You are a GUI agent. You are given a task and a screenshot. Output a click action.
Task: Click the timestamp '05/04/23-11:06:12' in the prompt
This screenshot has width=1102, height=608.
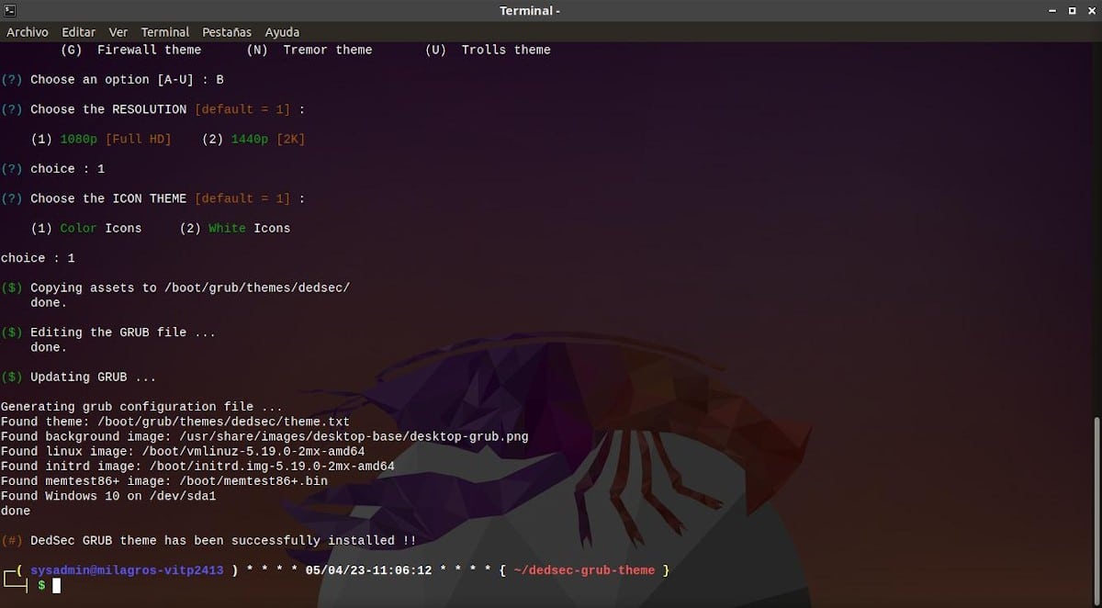368,570
